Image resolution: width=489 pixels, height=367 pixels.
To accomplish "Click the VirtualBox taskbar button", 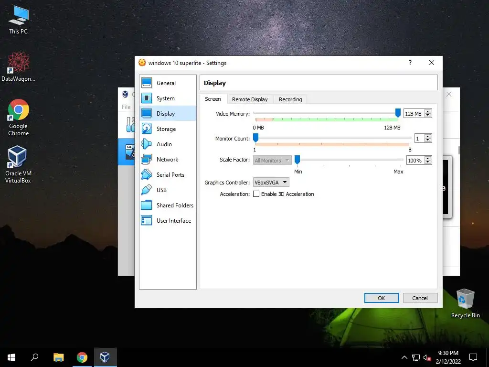I will point(105,357).
